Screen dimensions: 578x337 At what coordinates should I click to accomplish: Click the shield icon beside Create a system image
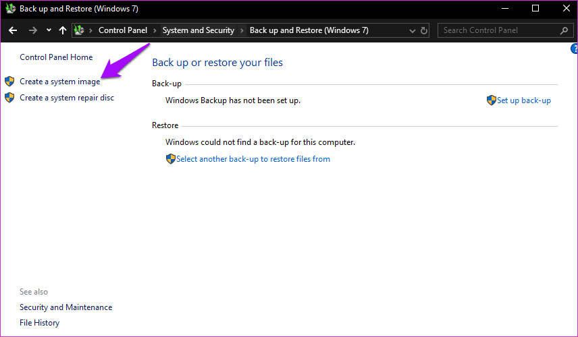[9, 82]
